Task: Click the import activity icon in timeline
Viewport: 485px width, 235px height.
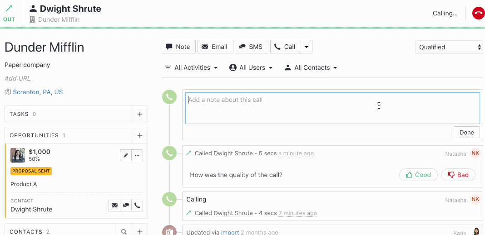Action: point(169,230)
